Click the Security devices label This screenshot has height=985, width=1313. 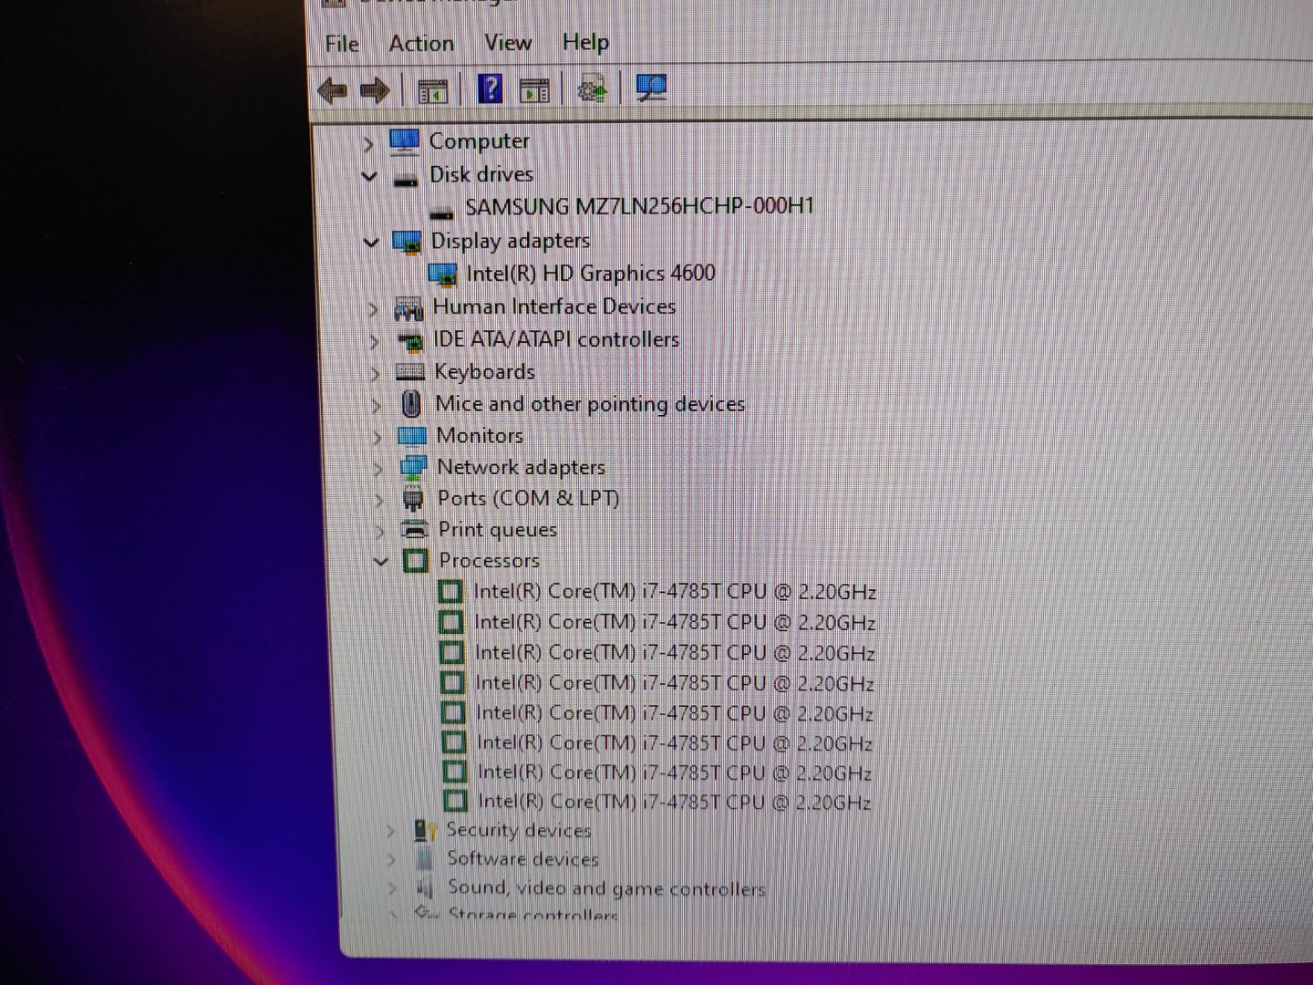coord(518,830)
